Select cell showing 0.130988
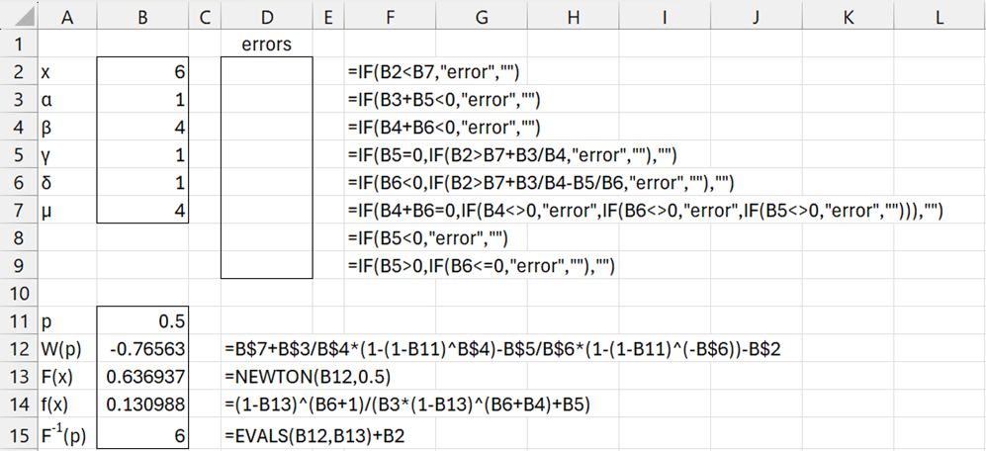986x451 pixels. click(142, 405)
